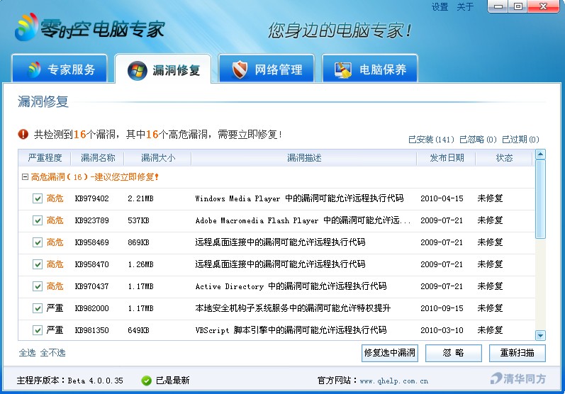Screen dimensions: 565x394
Task: Click the 537KB size cell
Action: 138,221
